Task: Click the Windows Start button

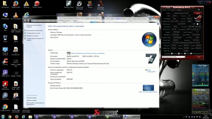Action: (x=3, y=117)
